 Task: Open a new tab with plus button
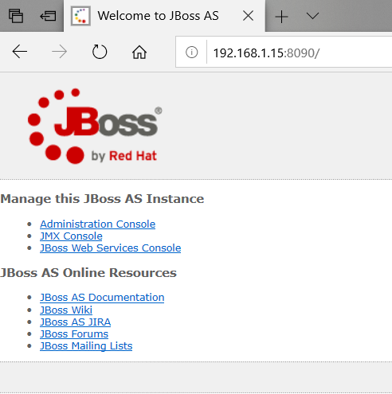tap(281, 17)
